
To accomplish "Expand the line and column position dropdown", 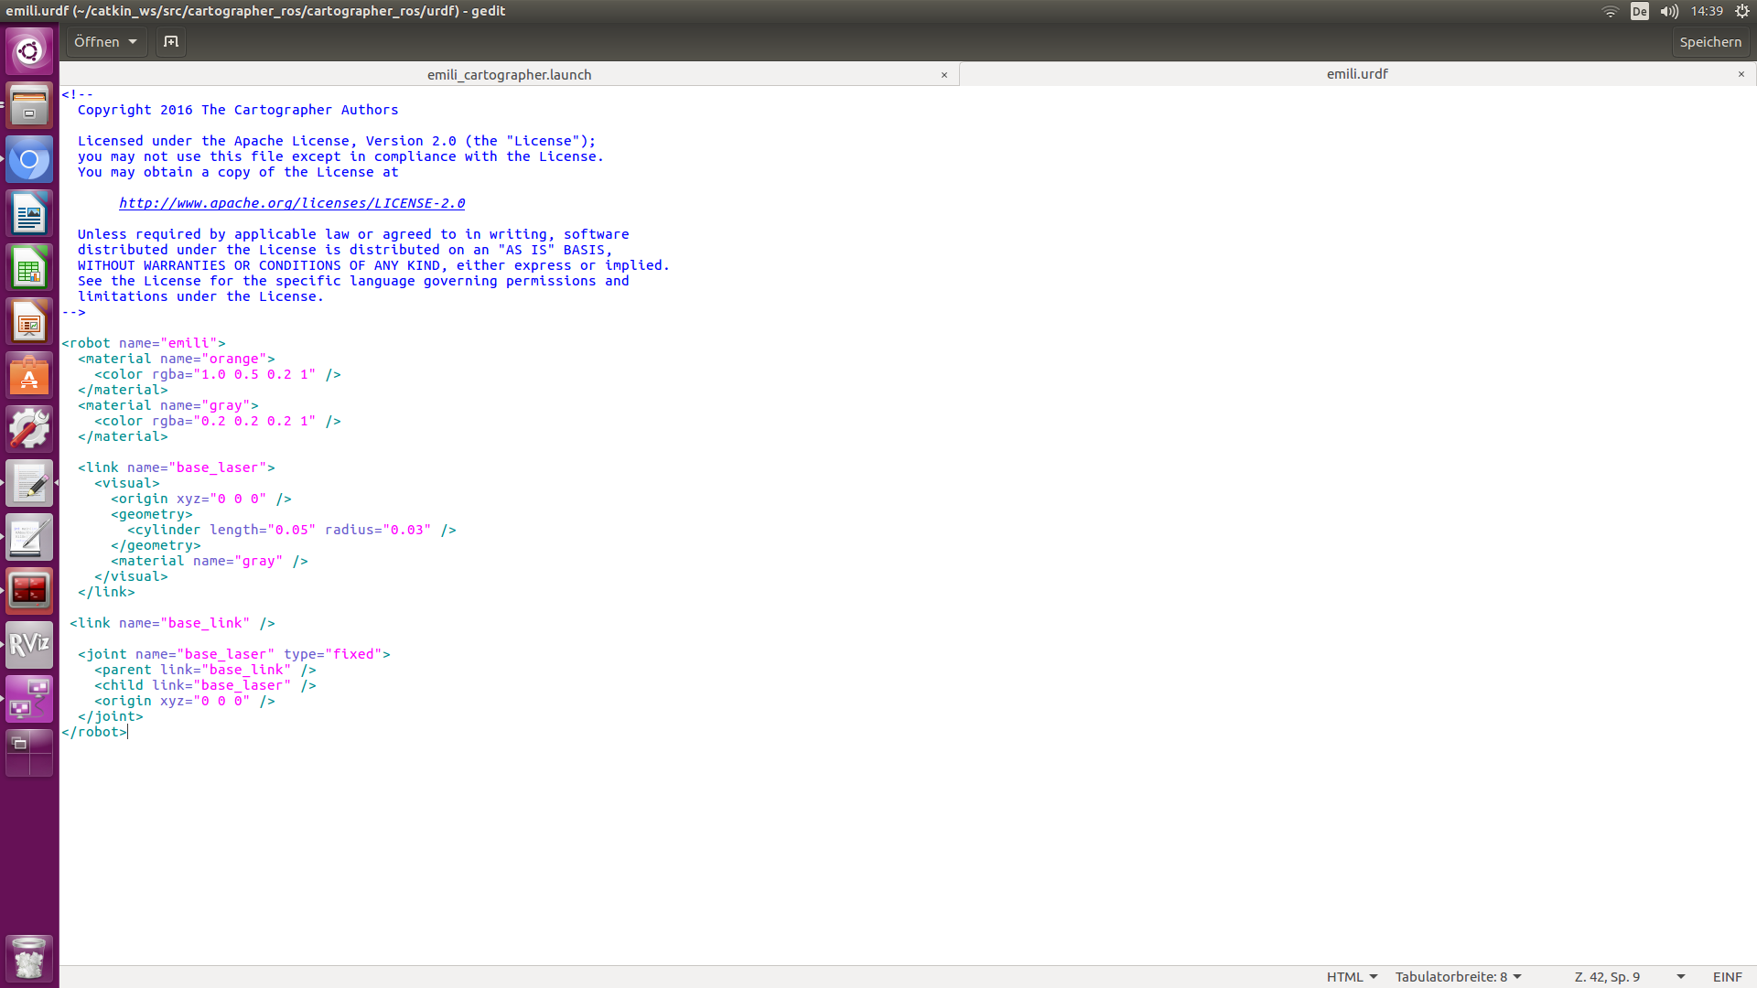I will pyautogui.click(x=1680, y=977).
